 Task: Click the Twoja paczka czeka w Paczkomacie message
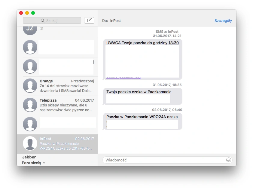coord(142,97)
